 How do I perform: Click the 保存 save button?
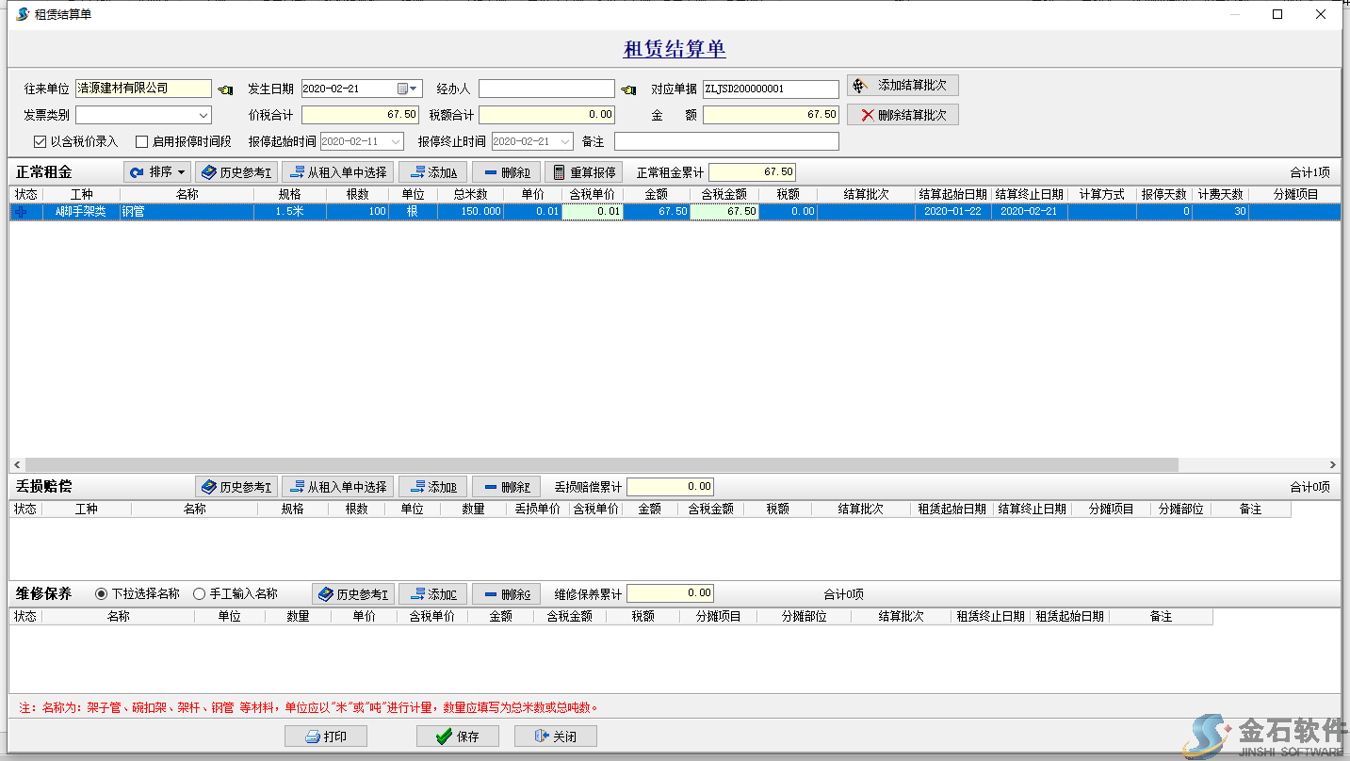coord(458,736)
